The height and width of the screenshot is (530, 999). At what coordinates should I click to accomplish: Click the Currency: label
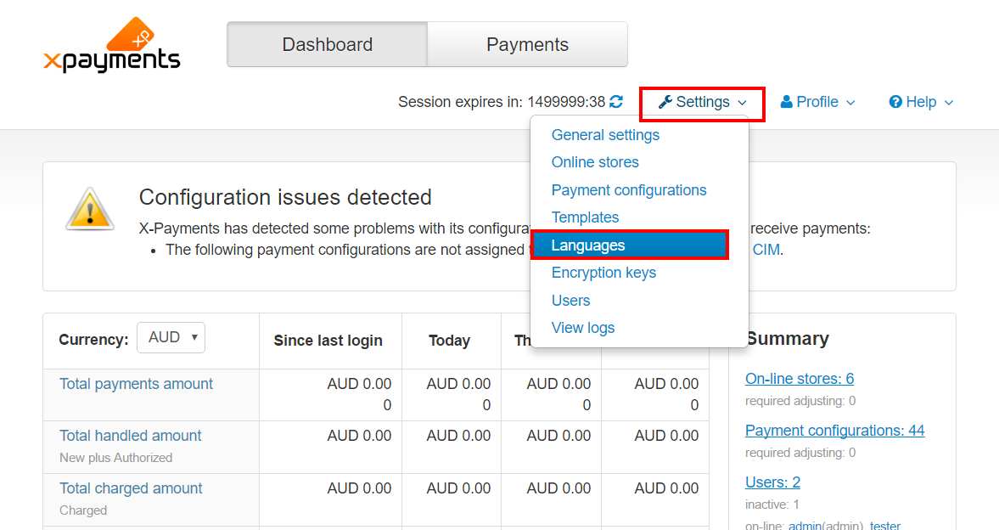coord(93,339)
